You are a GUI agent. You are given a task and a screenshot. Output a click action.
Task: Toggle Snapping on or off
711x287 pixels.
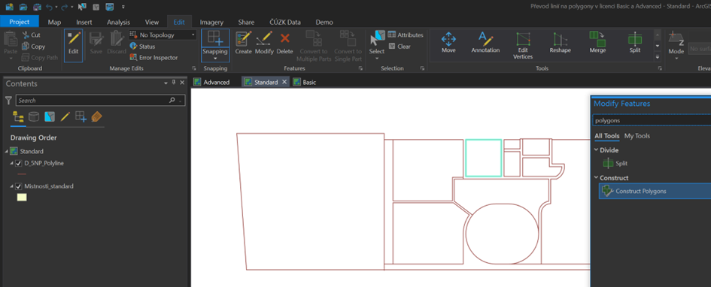pyautogui.click(x=215, y=39)
